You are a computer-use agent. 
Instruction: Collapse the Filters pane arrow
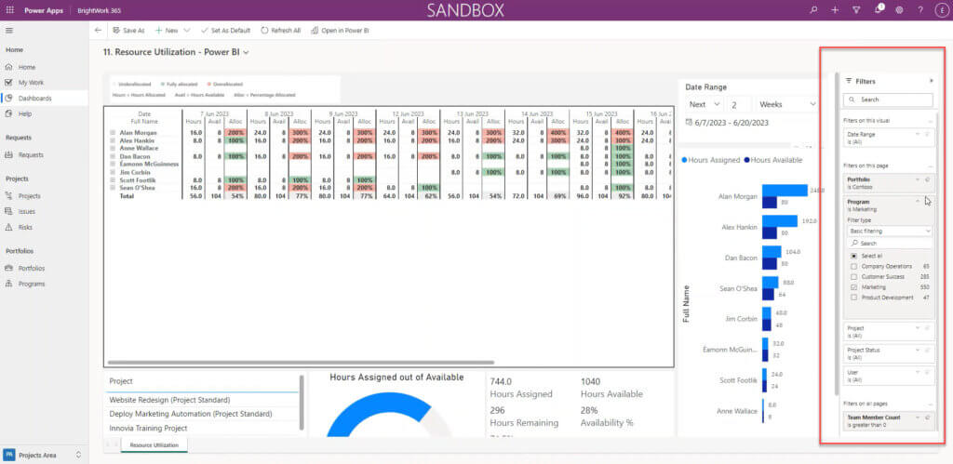932,81
